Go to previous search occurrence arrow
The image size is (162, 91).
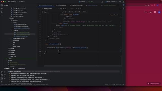76,9
